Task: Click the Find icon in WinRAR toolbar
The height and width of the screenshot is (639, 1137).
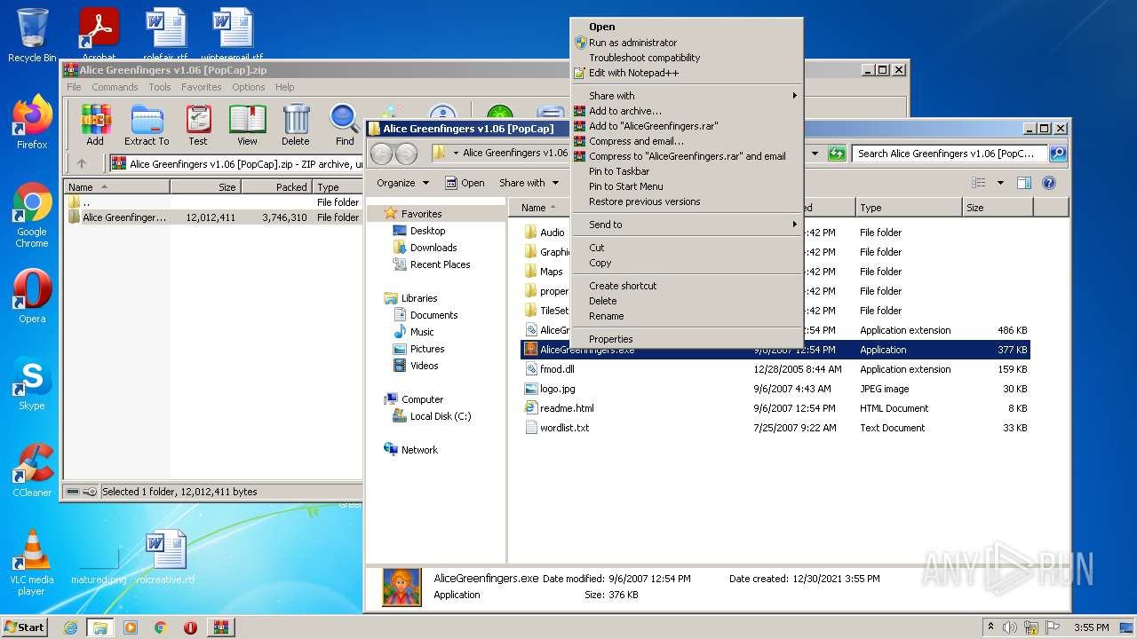Action: coord(345,125)
